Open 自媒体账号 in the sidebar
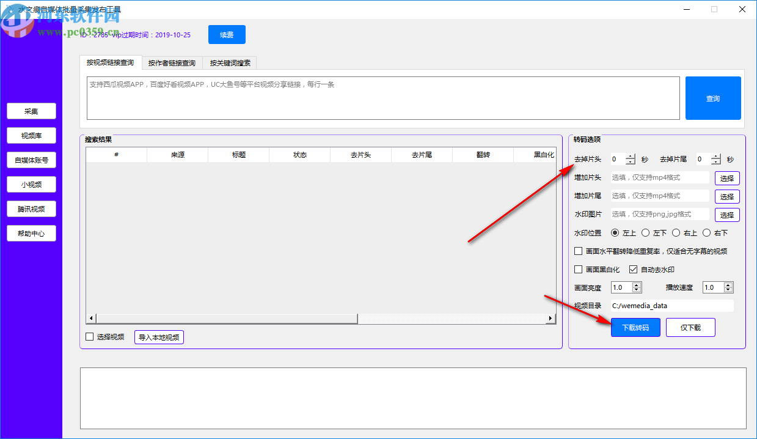This screenshot has width=757, height=439. [31, 160]
